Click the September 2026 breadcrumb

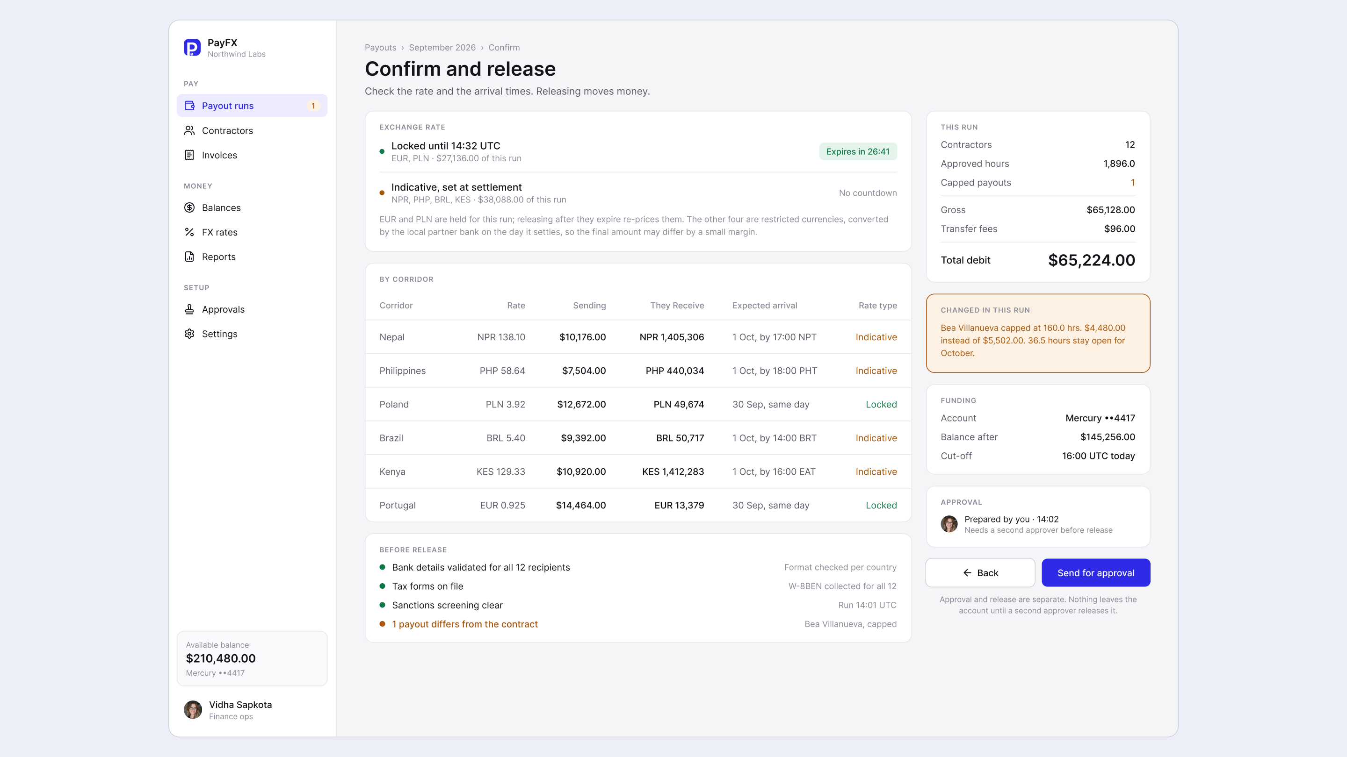[442, 48]
